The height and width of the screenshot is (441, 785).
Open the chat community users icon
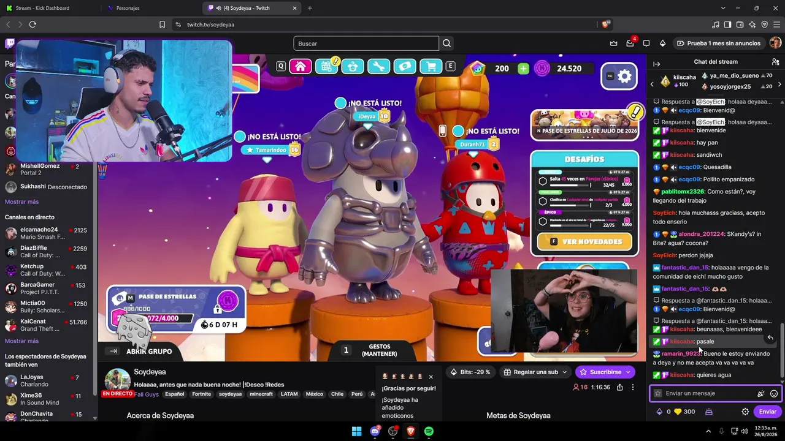click(x=775, y=62)
